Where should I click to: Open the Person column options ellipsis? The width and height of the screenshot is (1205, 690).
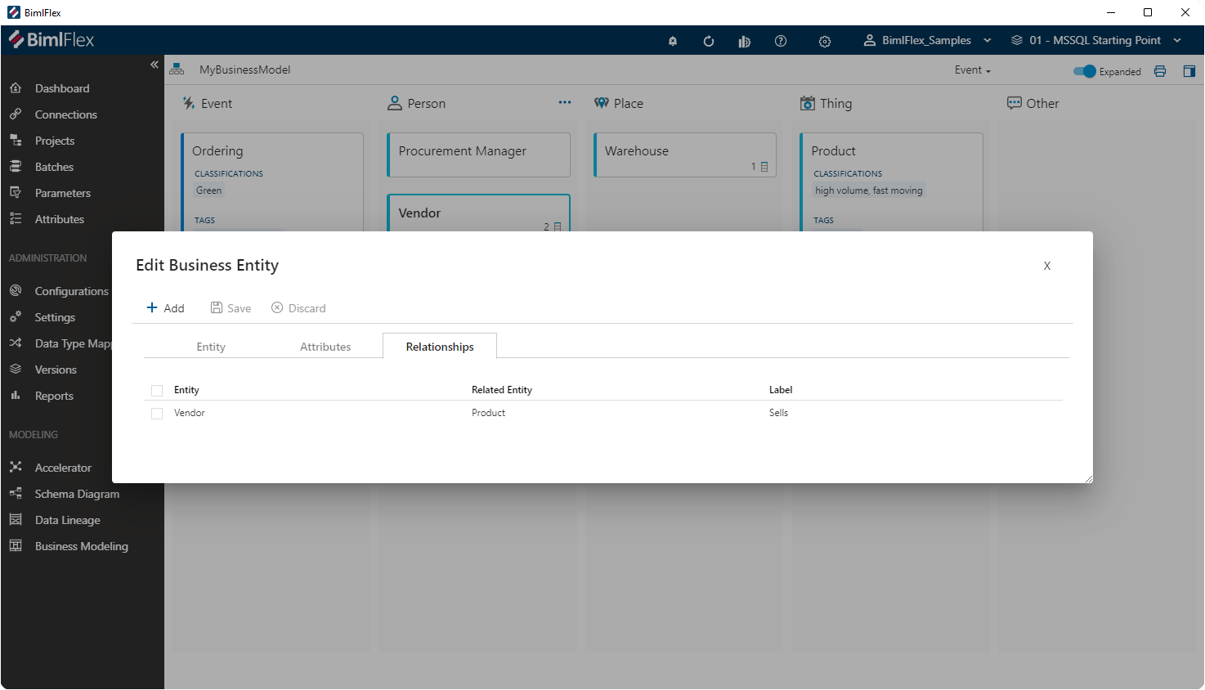click(x=564, y=102)
